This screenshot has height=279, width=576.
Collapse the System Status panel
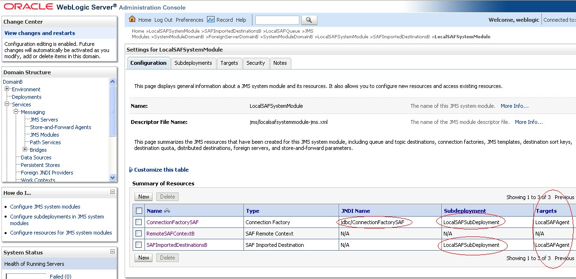pyautogui.click(x=112, y=252)
